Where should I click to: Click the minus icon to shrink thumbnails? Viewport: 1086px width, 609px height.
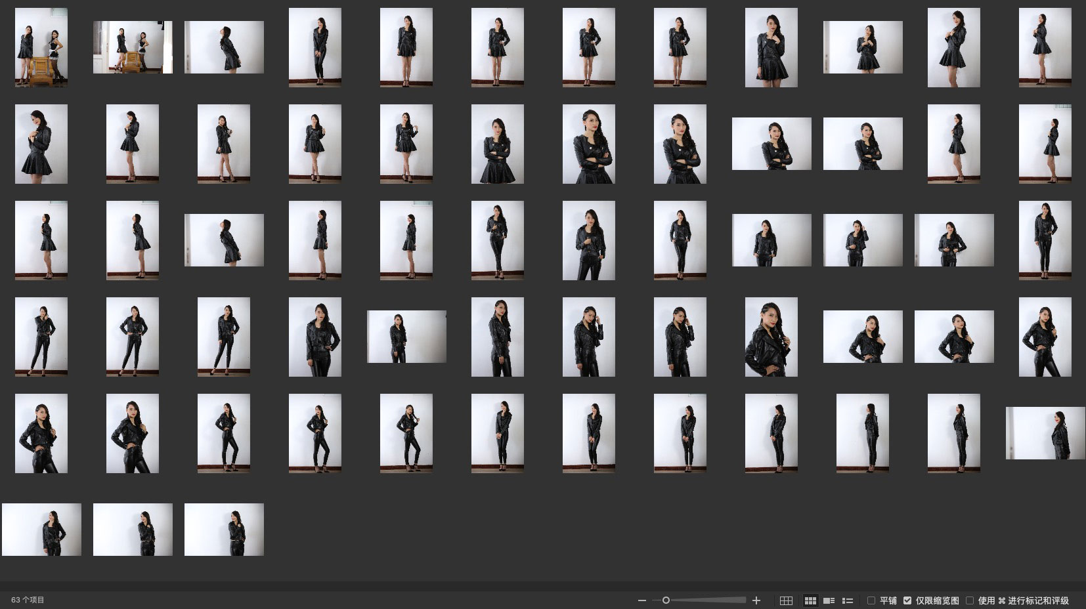pos(641,600)
